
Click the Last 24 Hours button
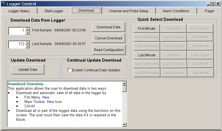pyautogui.click(x=174, y=73)
